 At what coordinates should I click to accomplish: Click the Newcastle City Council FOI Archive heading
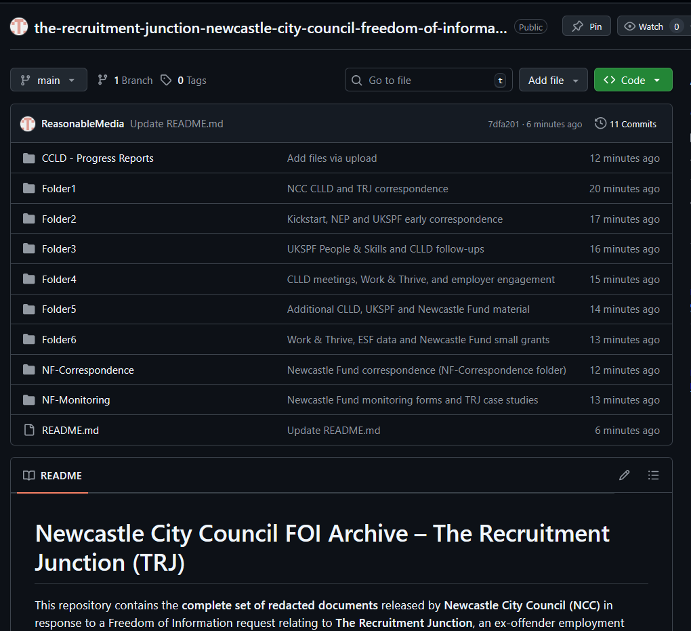coord(322,548)
